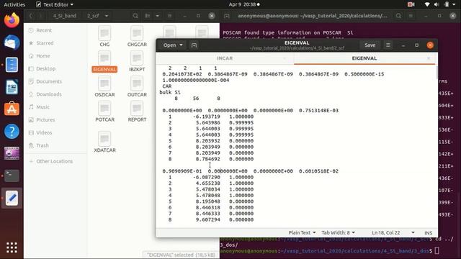461x259 pixels.
Task: Expand the Ln 18, Col 22 dropdown
Action: coord(393,232)
